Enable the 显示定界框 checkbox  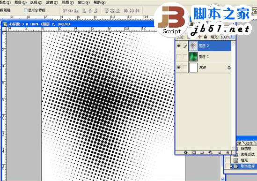[25, 10]
